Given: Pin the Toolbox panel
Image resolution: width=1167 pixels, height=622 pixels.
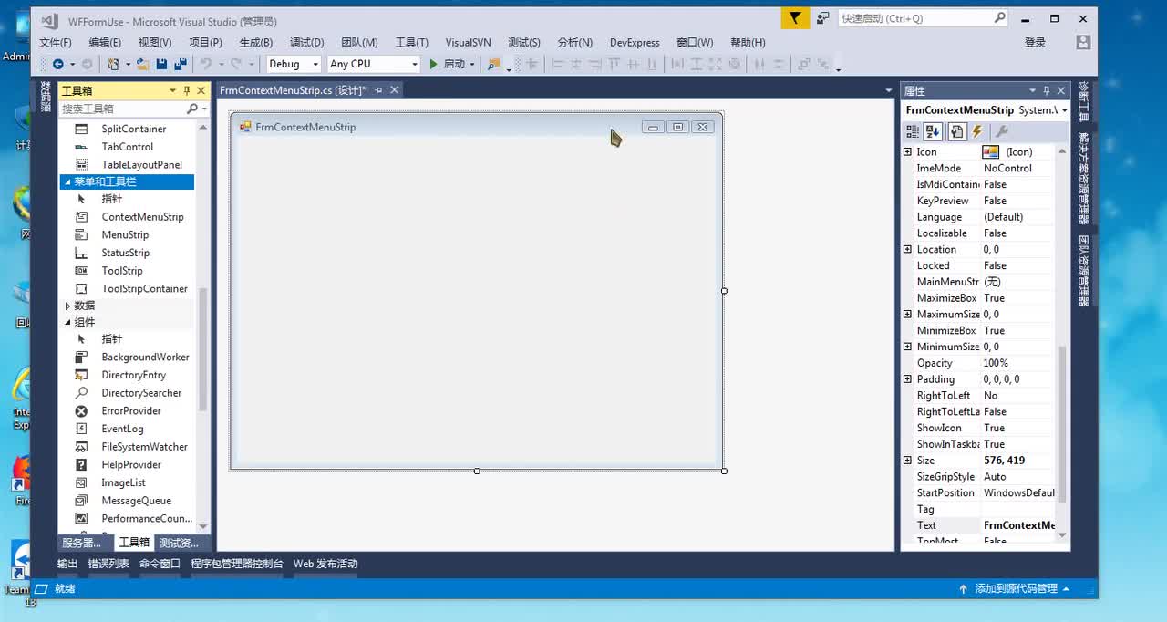Looking at the screenshot, I should pyautogui.click(x=187, y=90).
